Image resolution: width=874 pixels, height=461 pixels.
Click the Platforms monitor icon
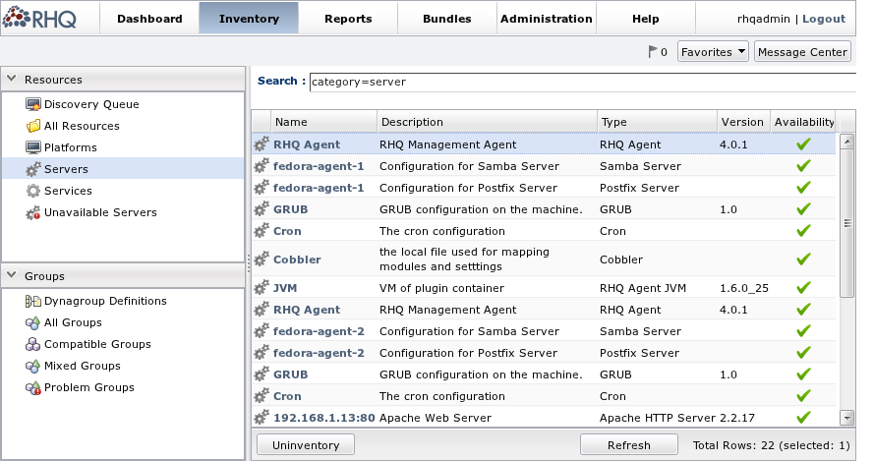(x=33, y=147)
